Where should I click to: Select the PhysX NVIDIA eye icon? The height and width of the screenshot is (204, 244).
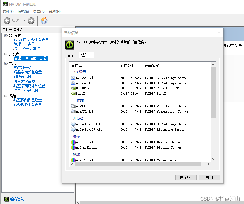click(x=73, y=93)
